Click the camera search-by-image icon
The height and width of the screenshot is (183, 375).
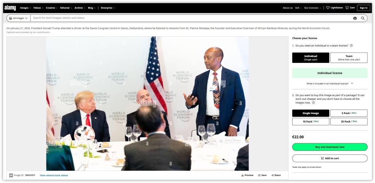pos(355,18)
